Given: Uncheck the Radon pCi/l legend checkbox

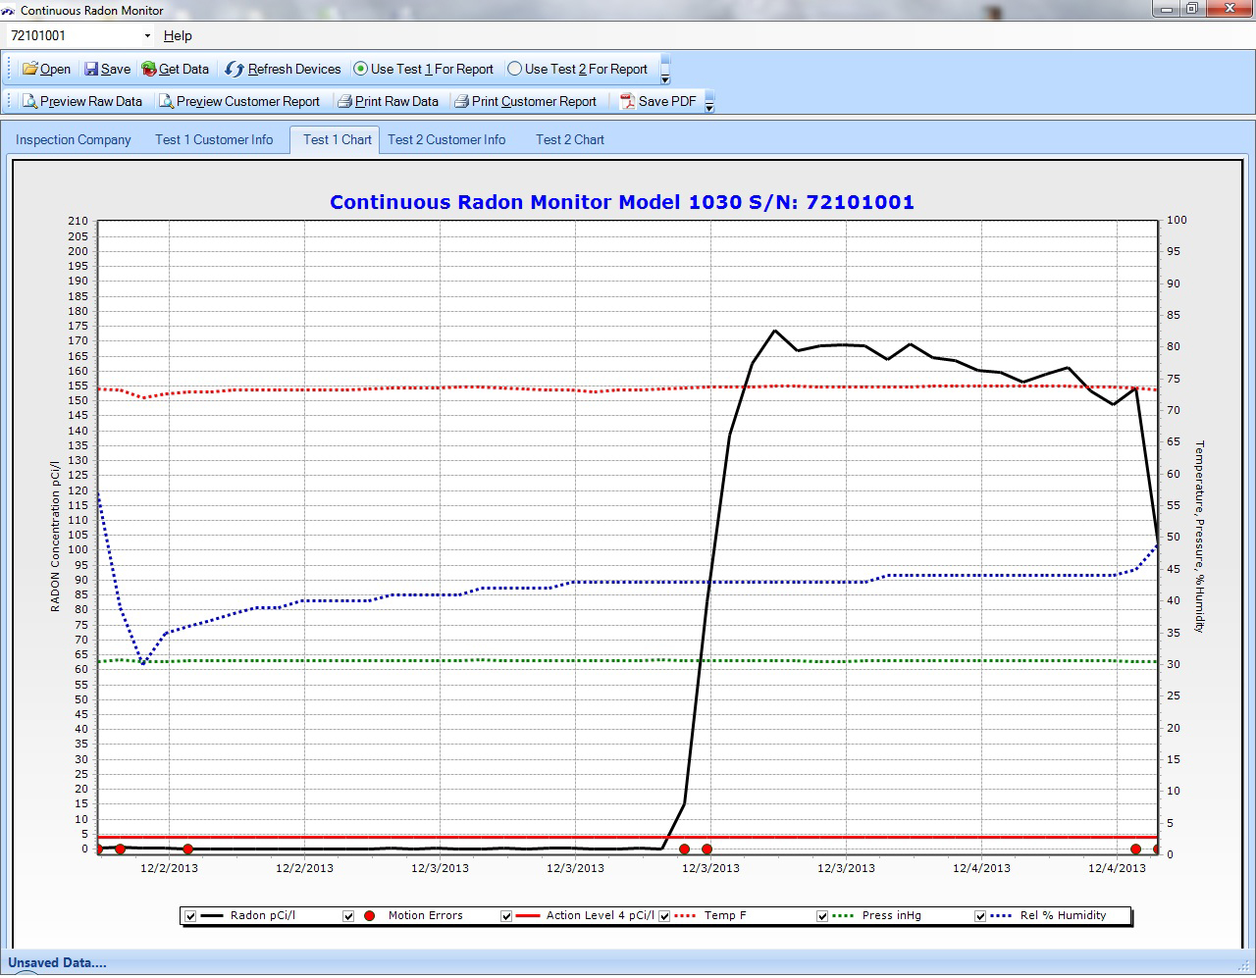Looking at the screenshot, I should coord(191,916).
